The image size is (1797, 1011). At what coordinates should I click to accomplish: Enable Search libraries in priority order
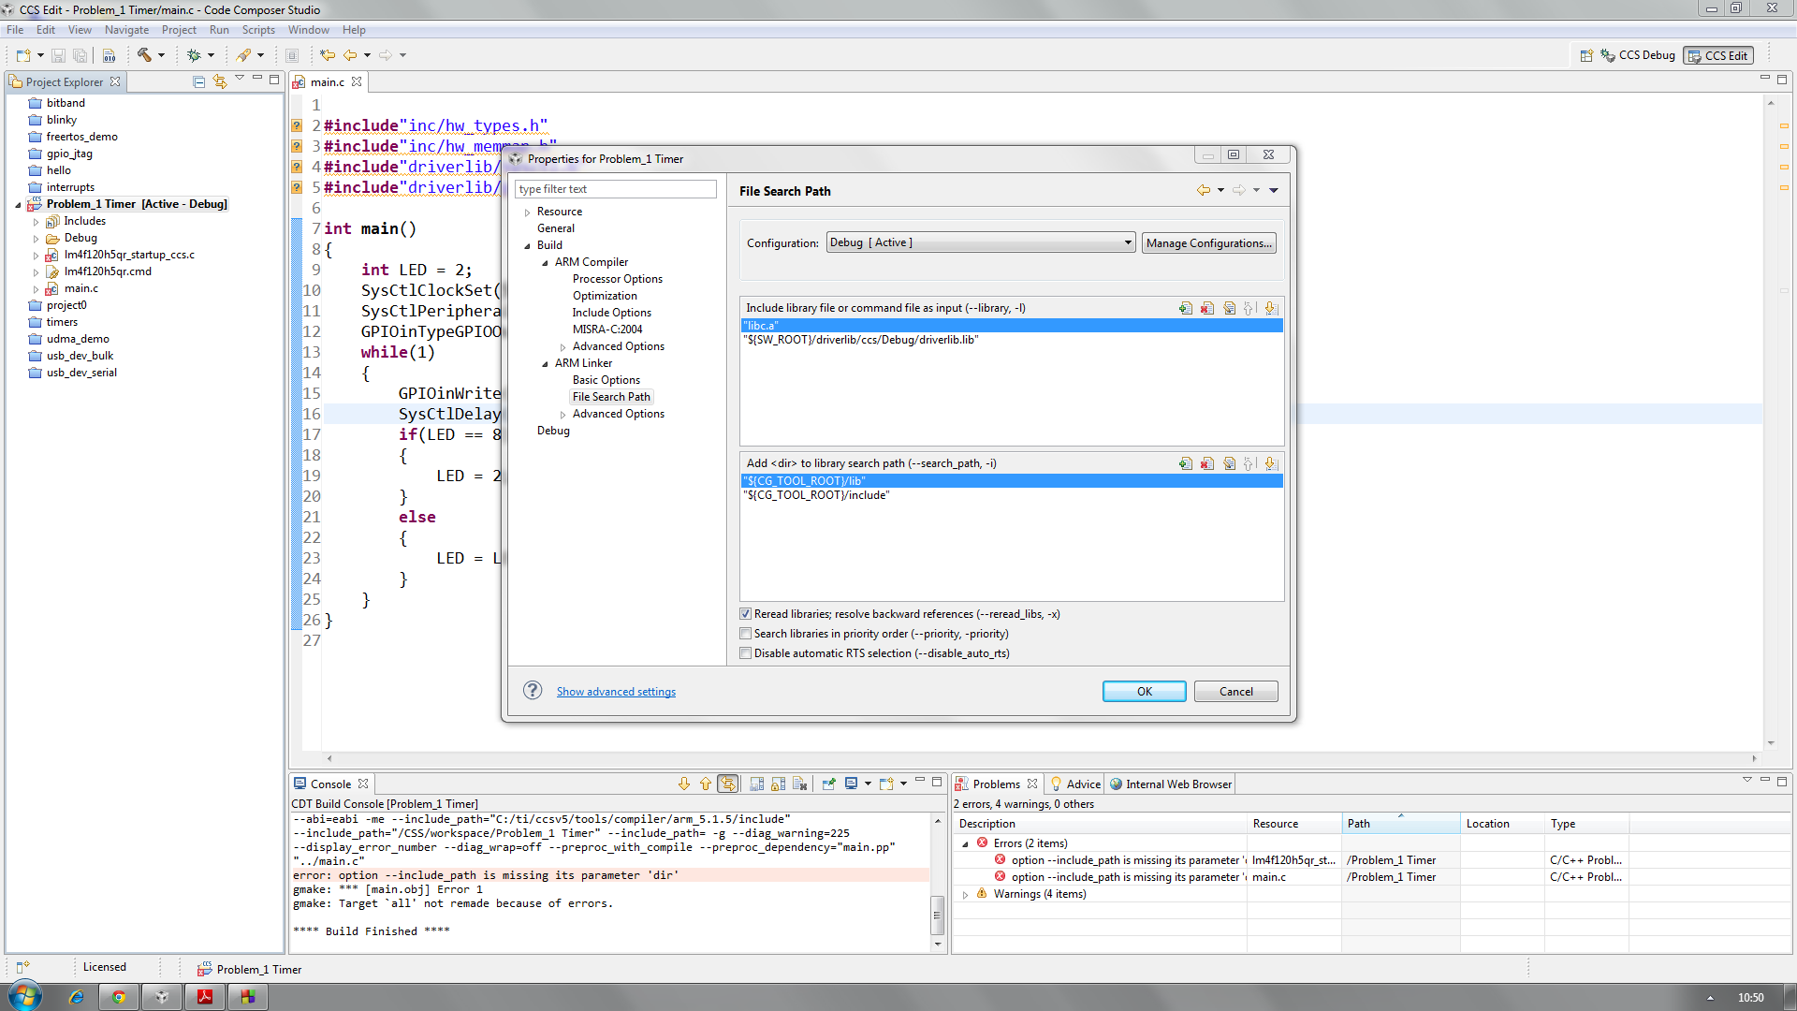pyautogui.click(x=746, y=634)
